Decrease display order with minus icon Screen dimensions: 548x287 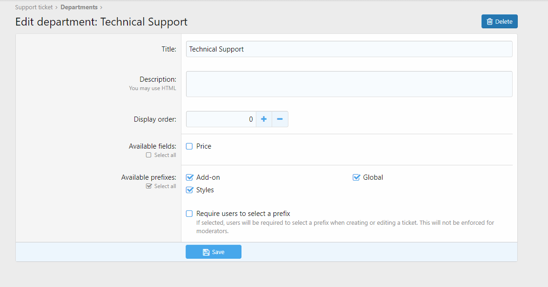[280, 119]
